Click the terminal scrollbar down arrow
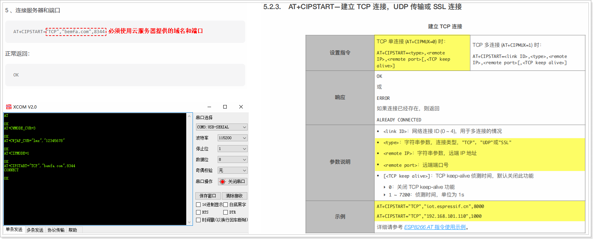This screenshot has height=239, width=593. 189,222
